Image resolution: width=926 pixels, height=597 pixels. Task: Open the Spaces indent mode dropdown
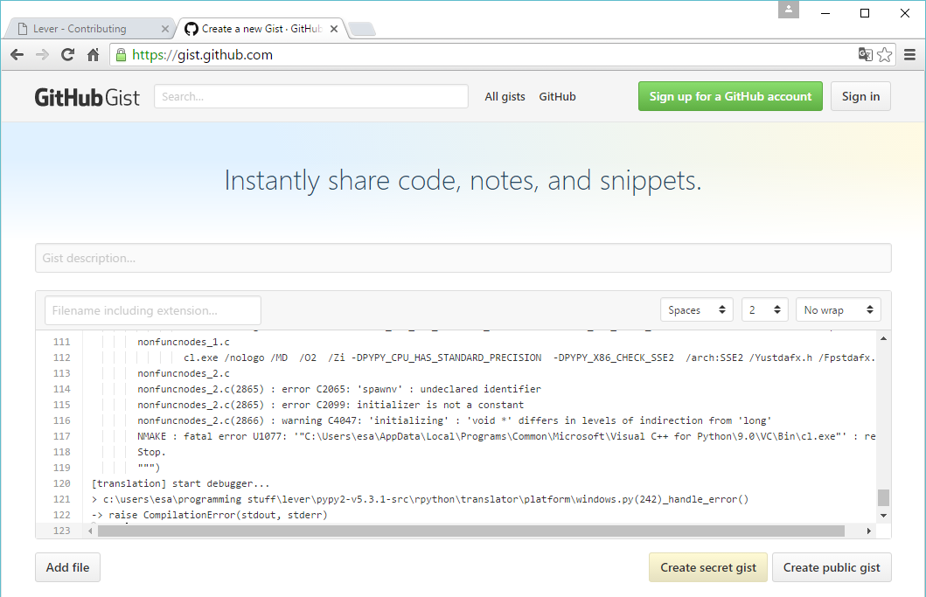tap(697, 310)
